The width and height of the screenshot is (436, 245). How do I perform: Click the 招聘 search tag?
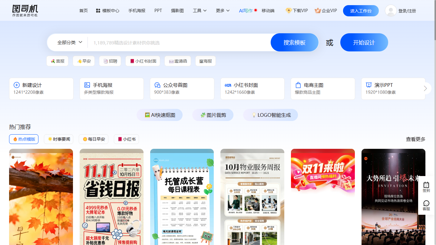click(x=110, y=61)
